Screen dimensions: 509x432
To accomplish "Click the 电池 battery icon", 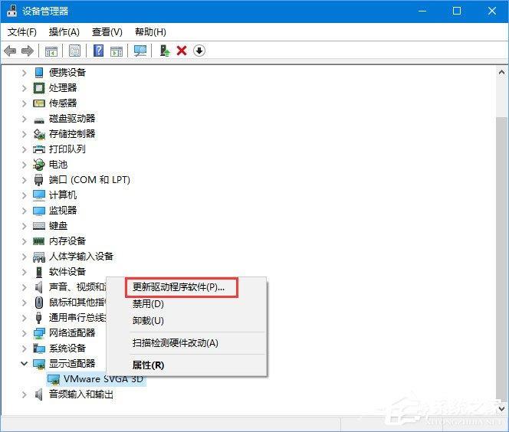I will point(39,165).
